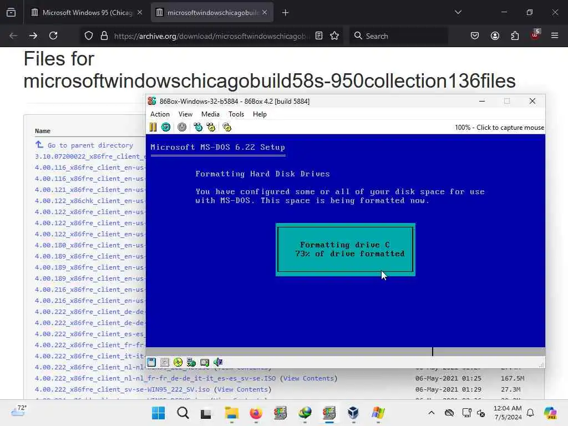Screen dimensions: 568x426
Task: Pause emulation in 86Box toolbar
Action: (153, 127)
